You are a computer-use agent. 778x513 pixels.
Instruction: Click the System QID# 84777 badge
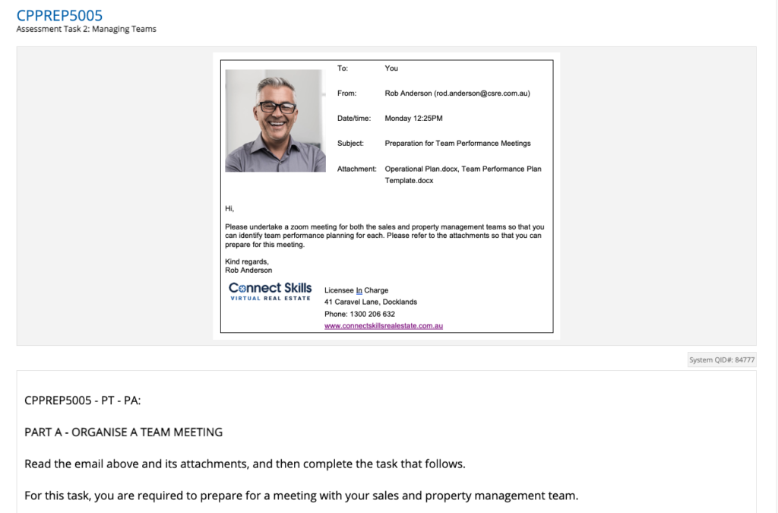[721, 359]
